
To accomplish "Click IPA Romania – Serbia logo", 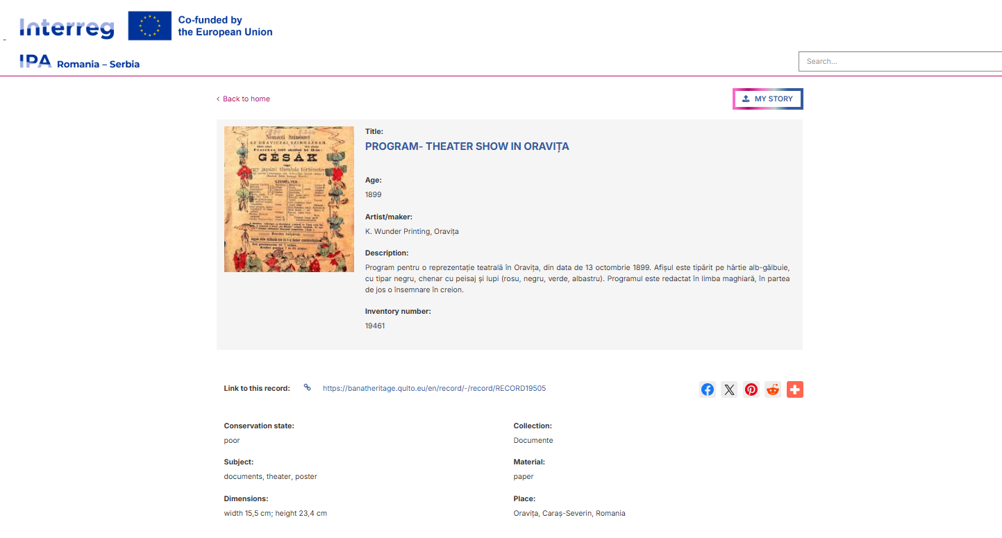I will (80, 62).
